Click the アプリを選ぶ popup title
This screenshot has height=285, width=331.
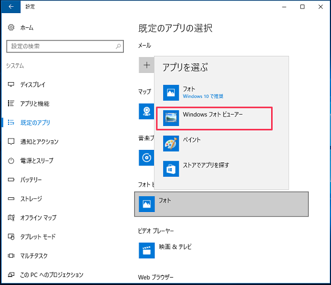coord(185,67)
